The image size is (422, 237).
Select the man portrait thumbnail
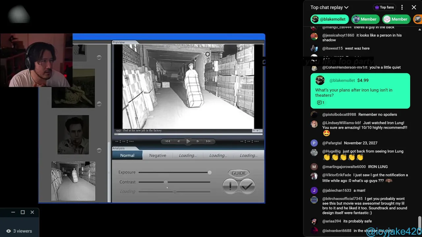73,135
